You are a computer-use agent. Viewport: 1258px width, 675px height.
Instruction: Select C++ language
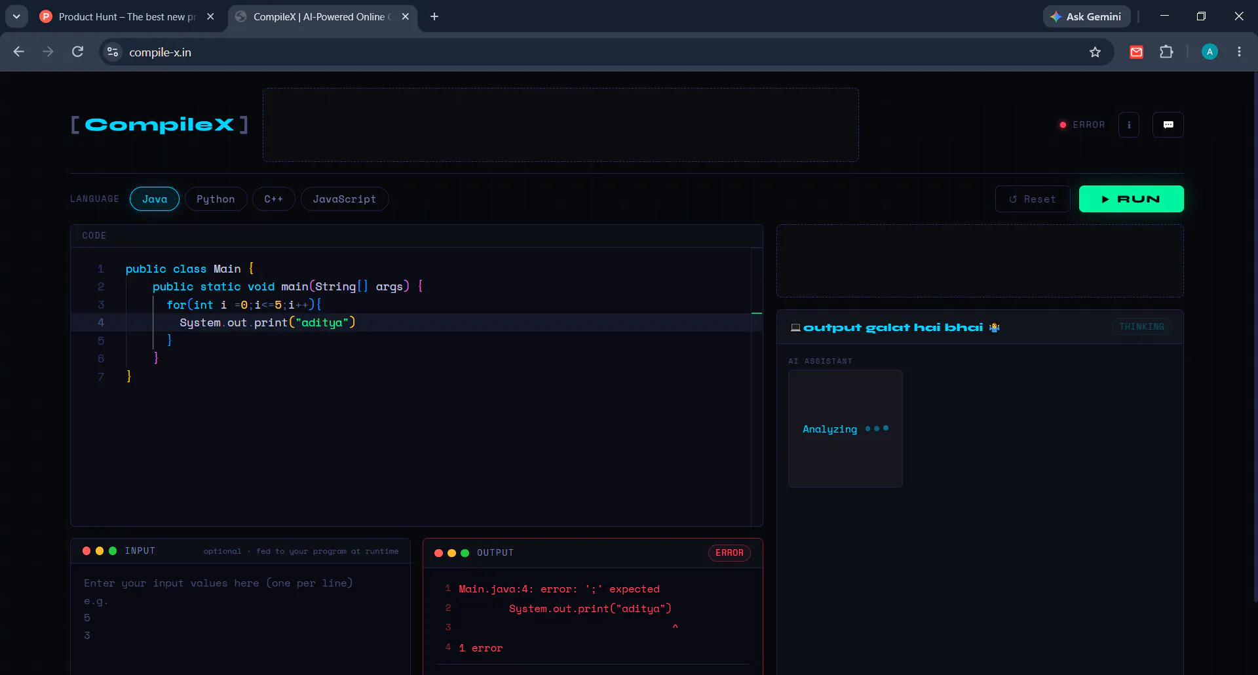point(273,199)
